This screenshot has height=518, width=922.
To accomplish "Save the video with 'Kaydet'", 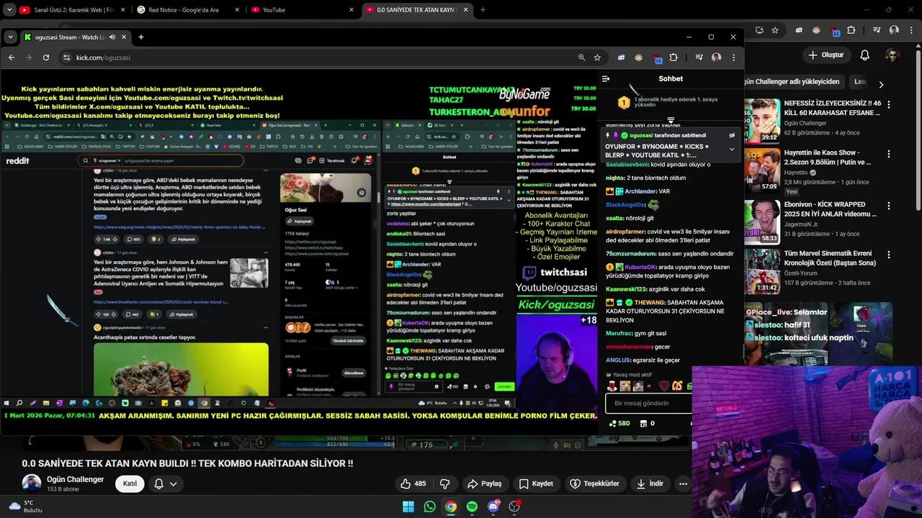I will [x=537, y=483].
